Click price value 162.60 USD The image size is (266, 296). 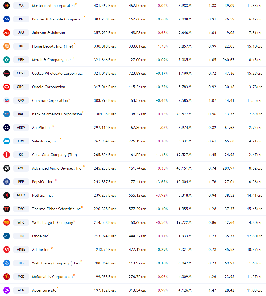coord(137,19)
